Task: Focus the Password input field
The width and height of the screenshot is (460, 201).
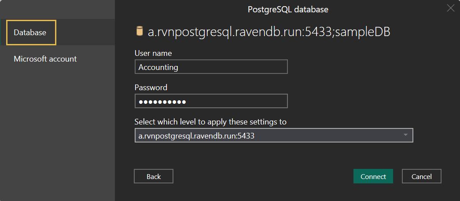Action: point(211,101)
